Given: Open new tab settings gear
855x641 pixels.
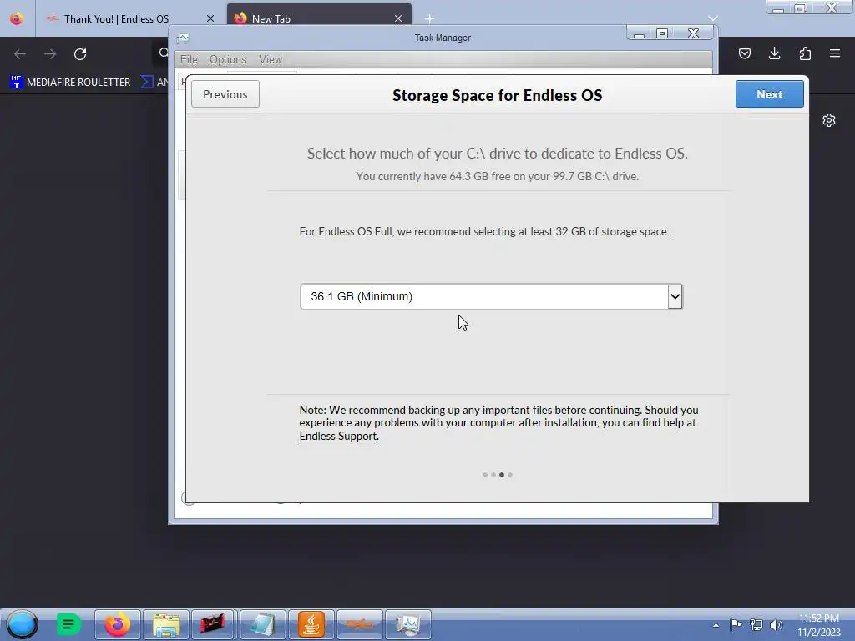Looking at the screenshot, I should pos(829,120).
